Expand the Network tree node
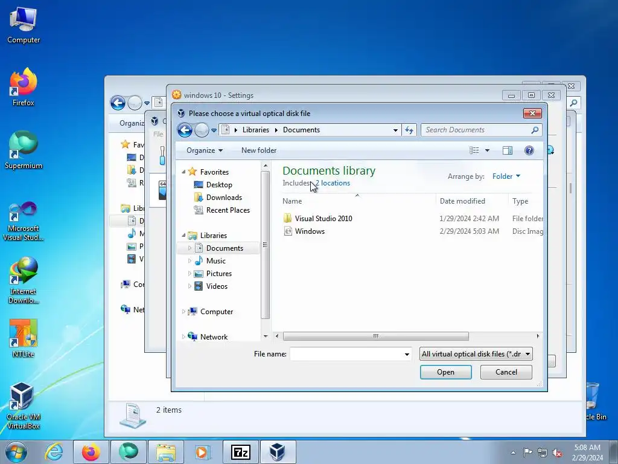618x464 pixels. pos(183,337)
